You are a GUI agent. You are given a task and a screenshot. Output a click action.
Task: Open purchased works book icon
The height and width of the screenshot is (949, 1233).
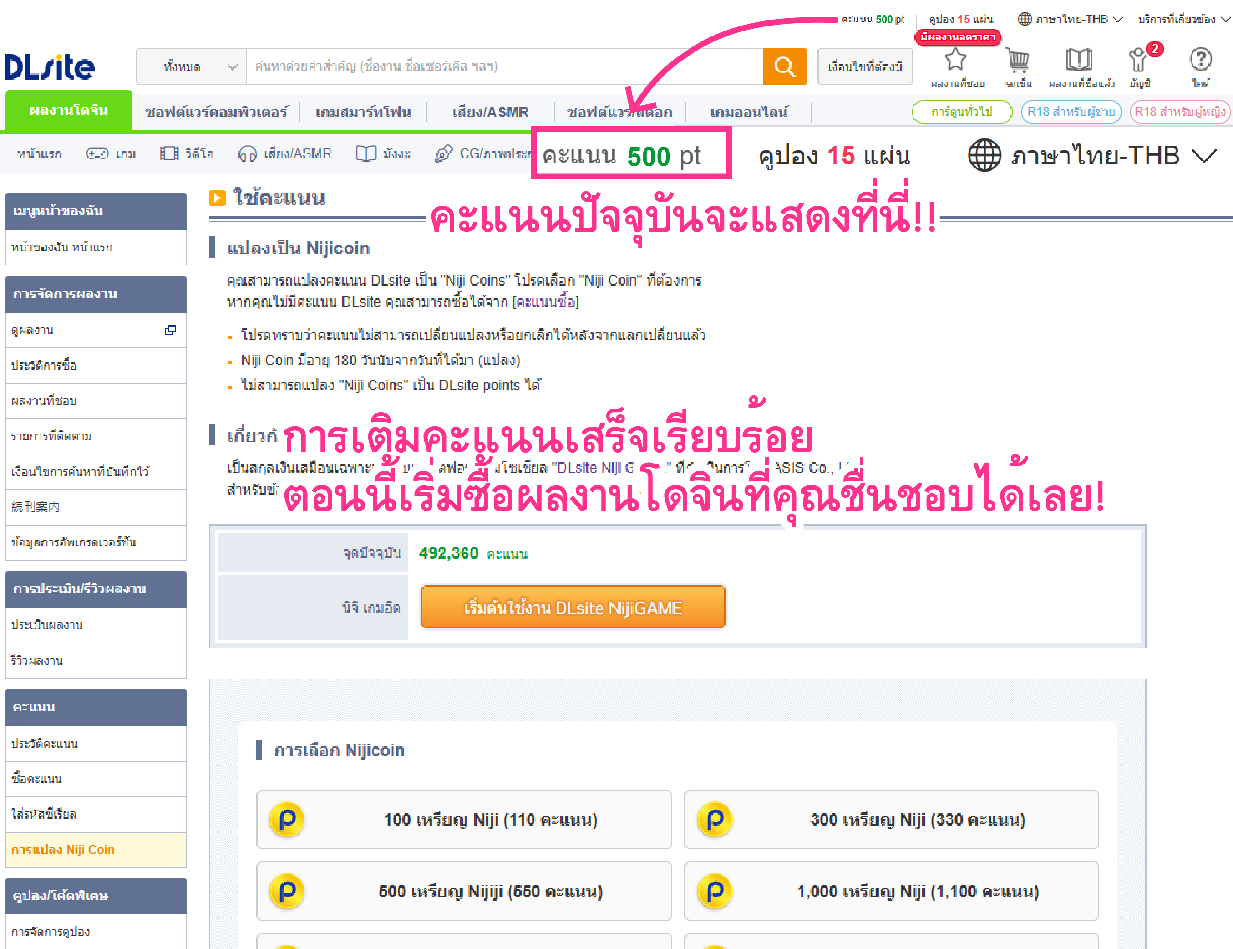[x=1079, y=61]
